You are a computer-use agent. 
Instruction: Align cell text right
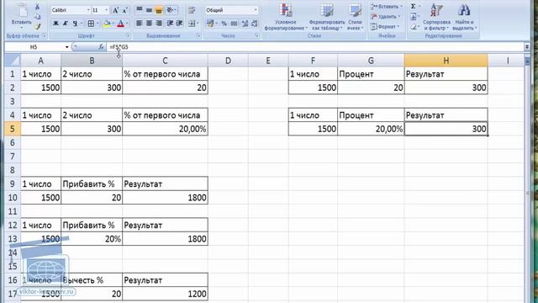159,24
